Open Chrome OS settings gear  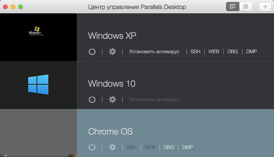coord(112,147)
